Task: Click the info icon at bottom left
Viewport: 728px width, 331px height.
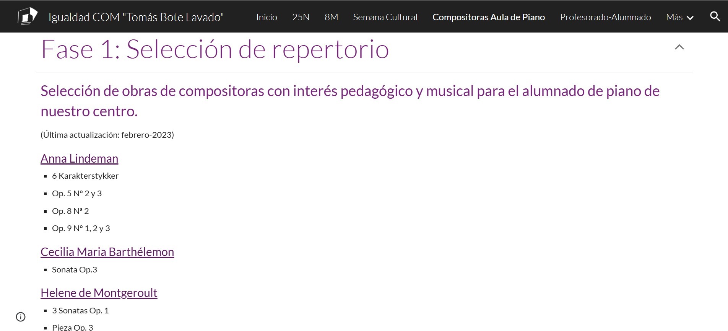Action: tap(21, 317)
